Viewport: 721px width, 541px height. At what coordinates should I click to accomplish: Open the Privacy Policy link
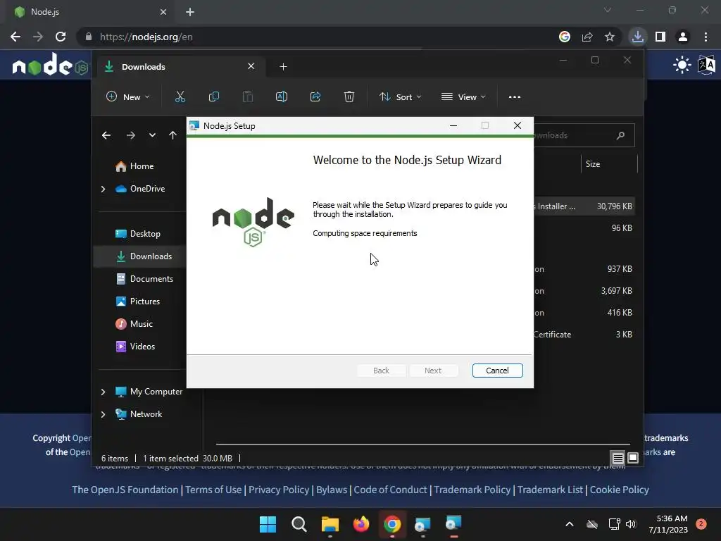pos(279,490)
